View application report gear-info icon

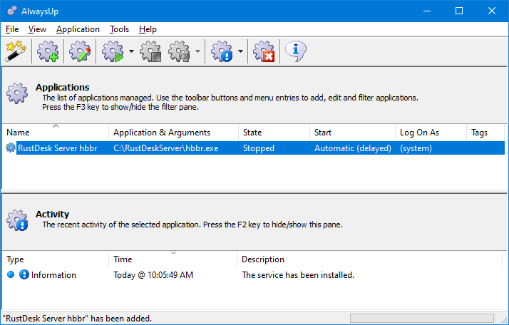222,51
